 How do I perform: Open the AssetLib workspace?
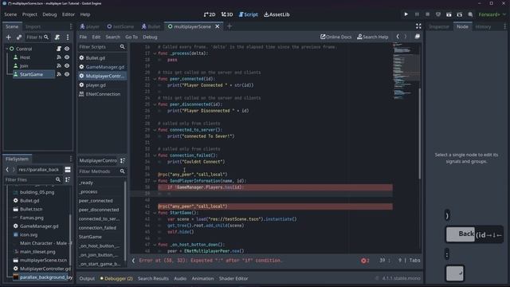pyautogui.click(x=277, y=14)
